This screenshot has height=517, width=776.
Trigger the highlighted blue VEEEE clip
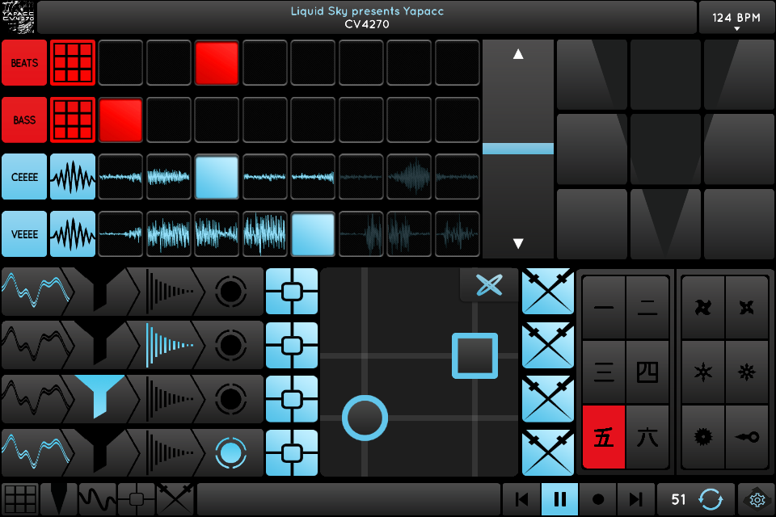[313, 234]
